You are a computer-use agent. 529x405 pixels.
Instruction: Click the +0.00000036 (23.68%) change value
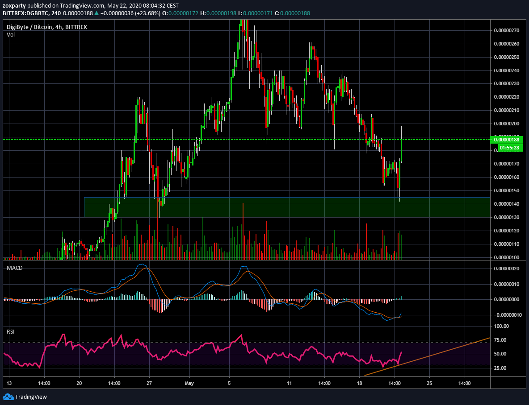click(130, 13)
